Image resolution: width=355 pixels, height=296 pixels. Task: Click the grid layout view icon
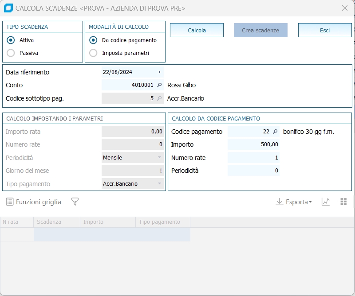pos(343,202)
